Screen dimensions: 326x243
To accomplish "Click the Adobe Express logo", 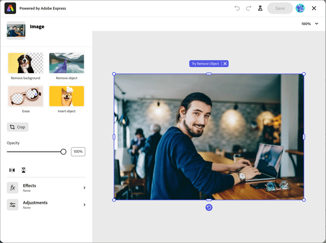I will click(x=10, y=8).
